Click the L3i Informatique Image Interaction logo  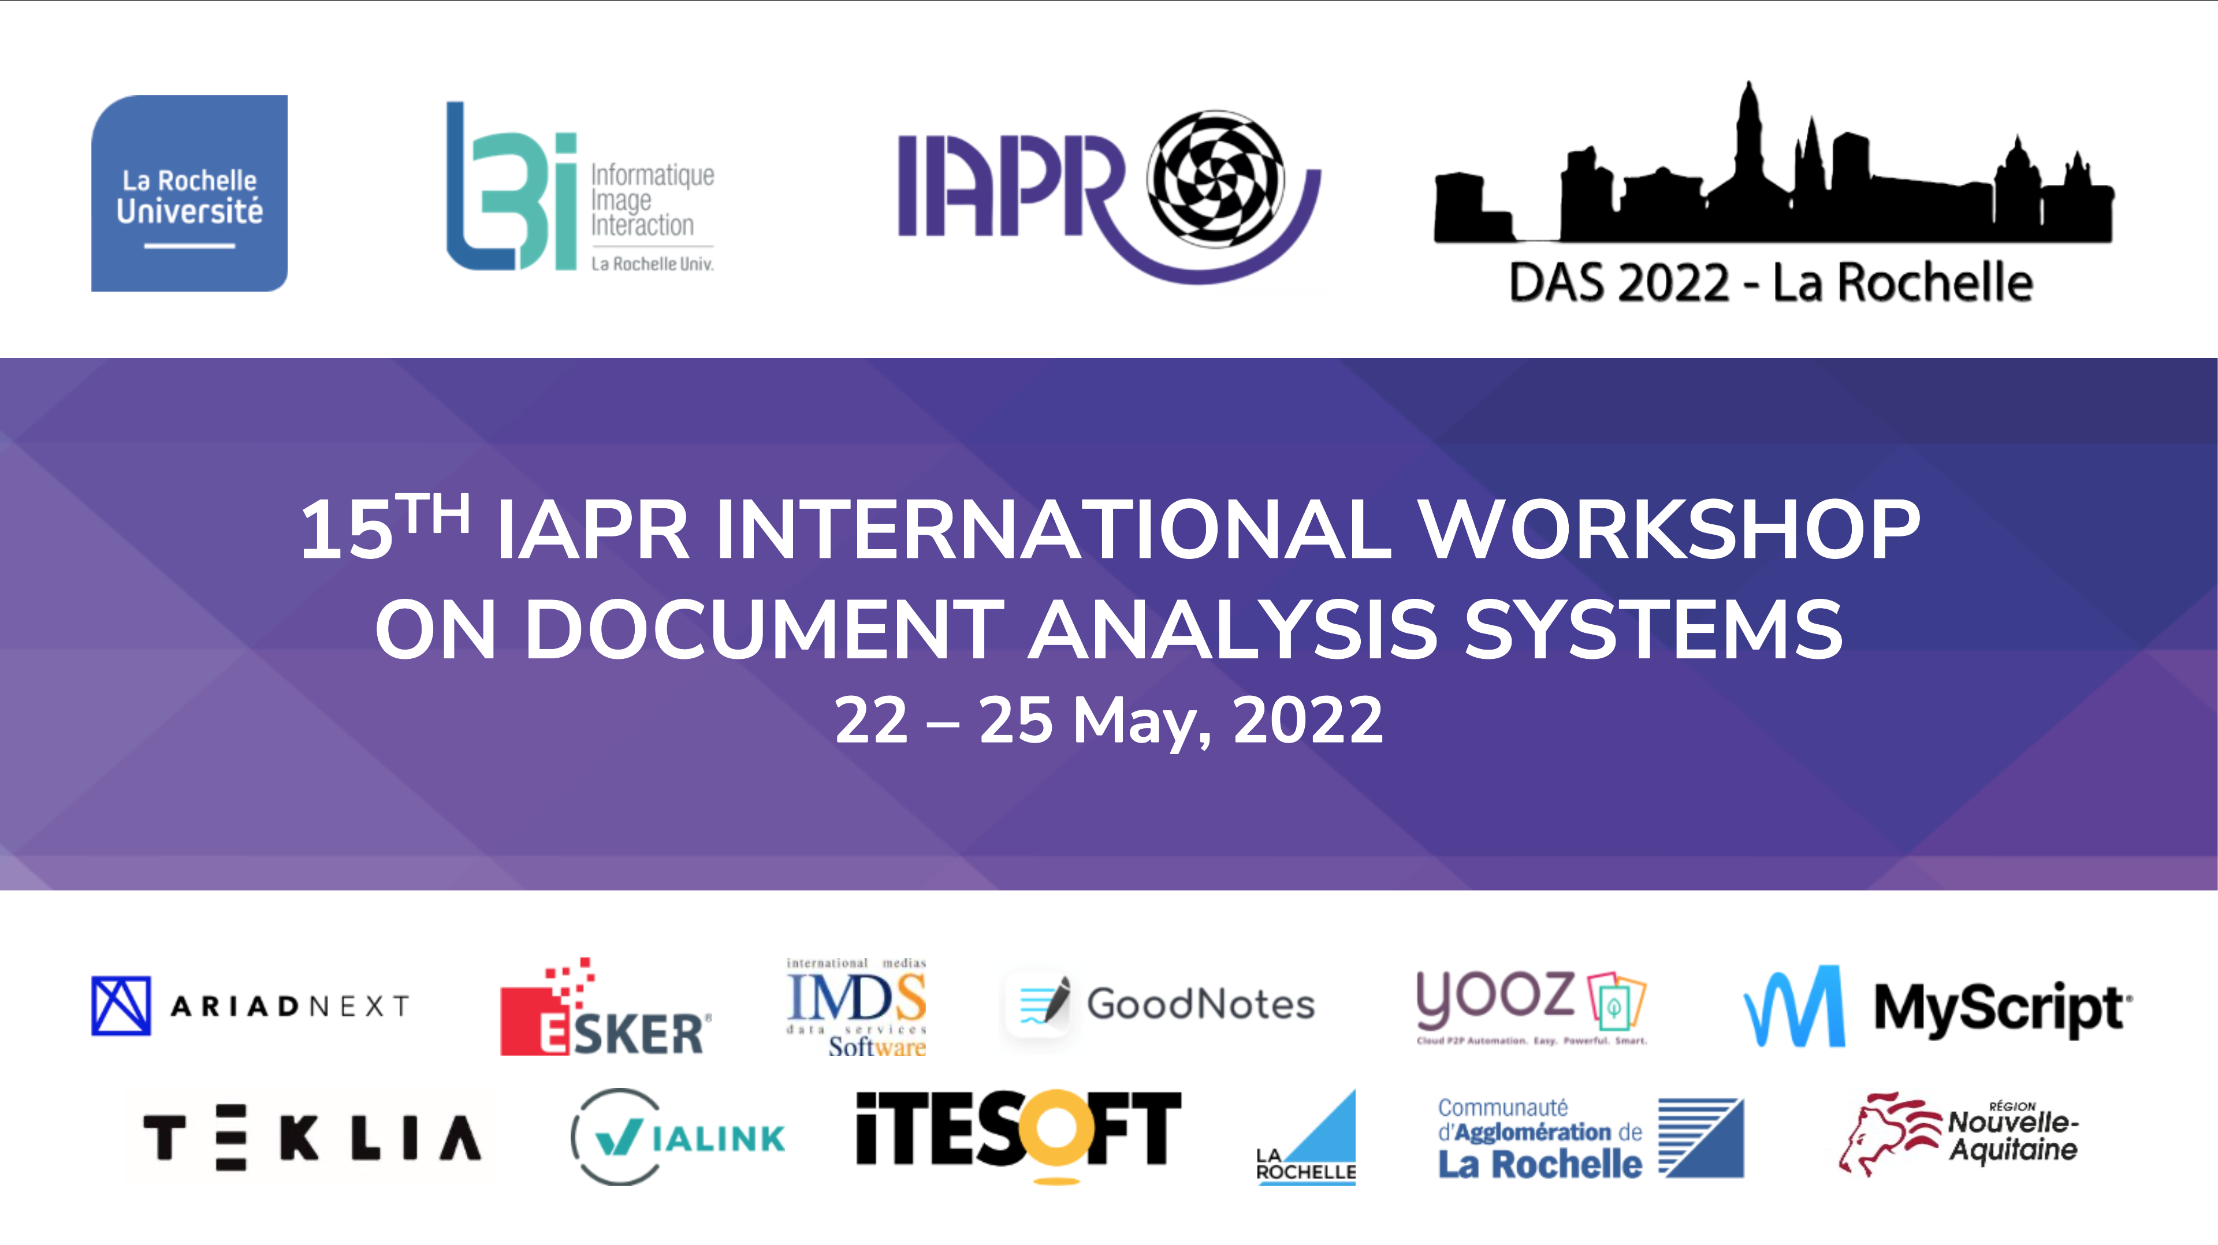coord(580,187)
